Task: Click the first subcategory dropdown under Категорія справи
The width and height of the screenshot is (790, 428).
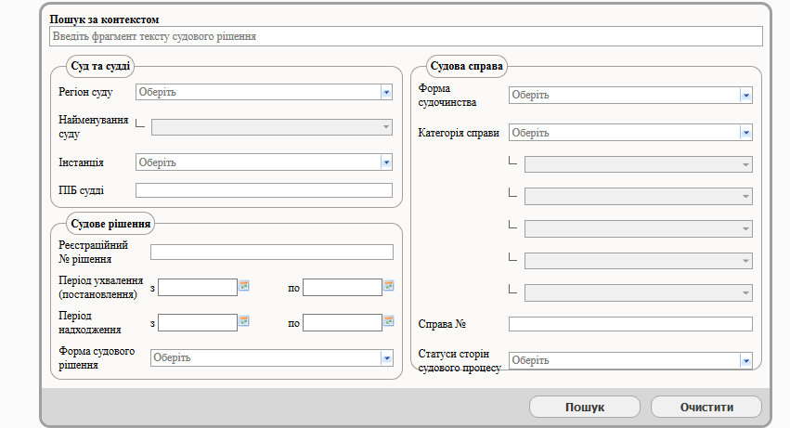Action: pos(638,164)
